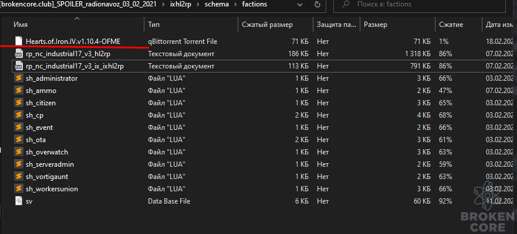Click the sh_overwatch LUA file icon

pos(19,152)
